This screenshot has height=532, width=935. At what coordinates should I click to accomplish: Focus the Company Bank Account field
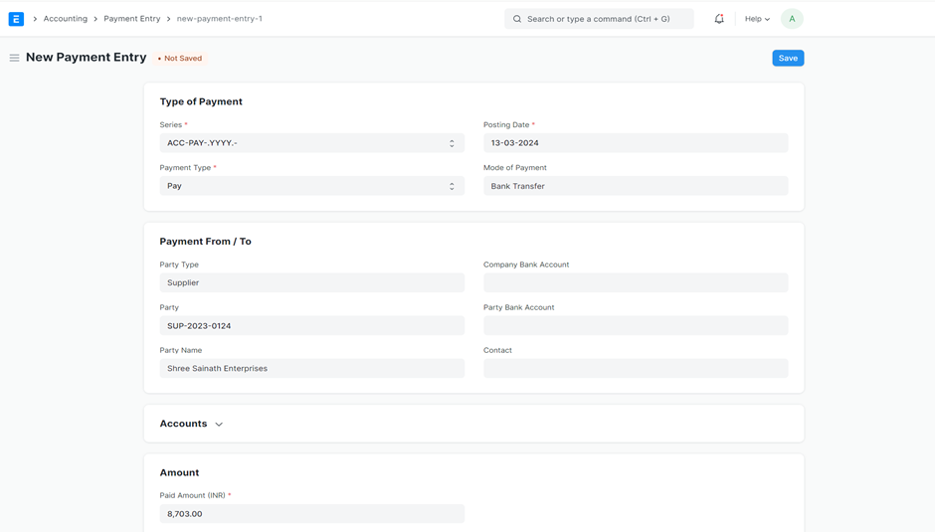[635, 282]
